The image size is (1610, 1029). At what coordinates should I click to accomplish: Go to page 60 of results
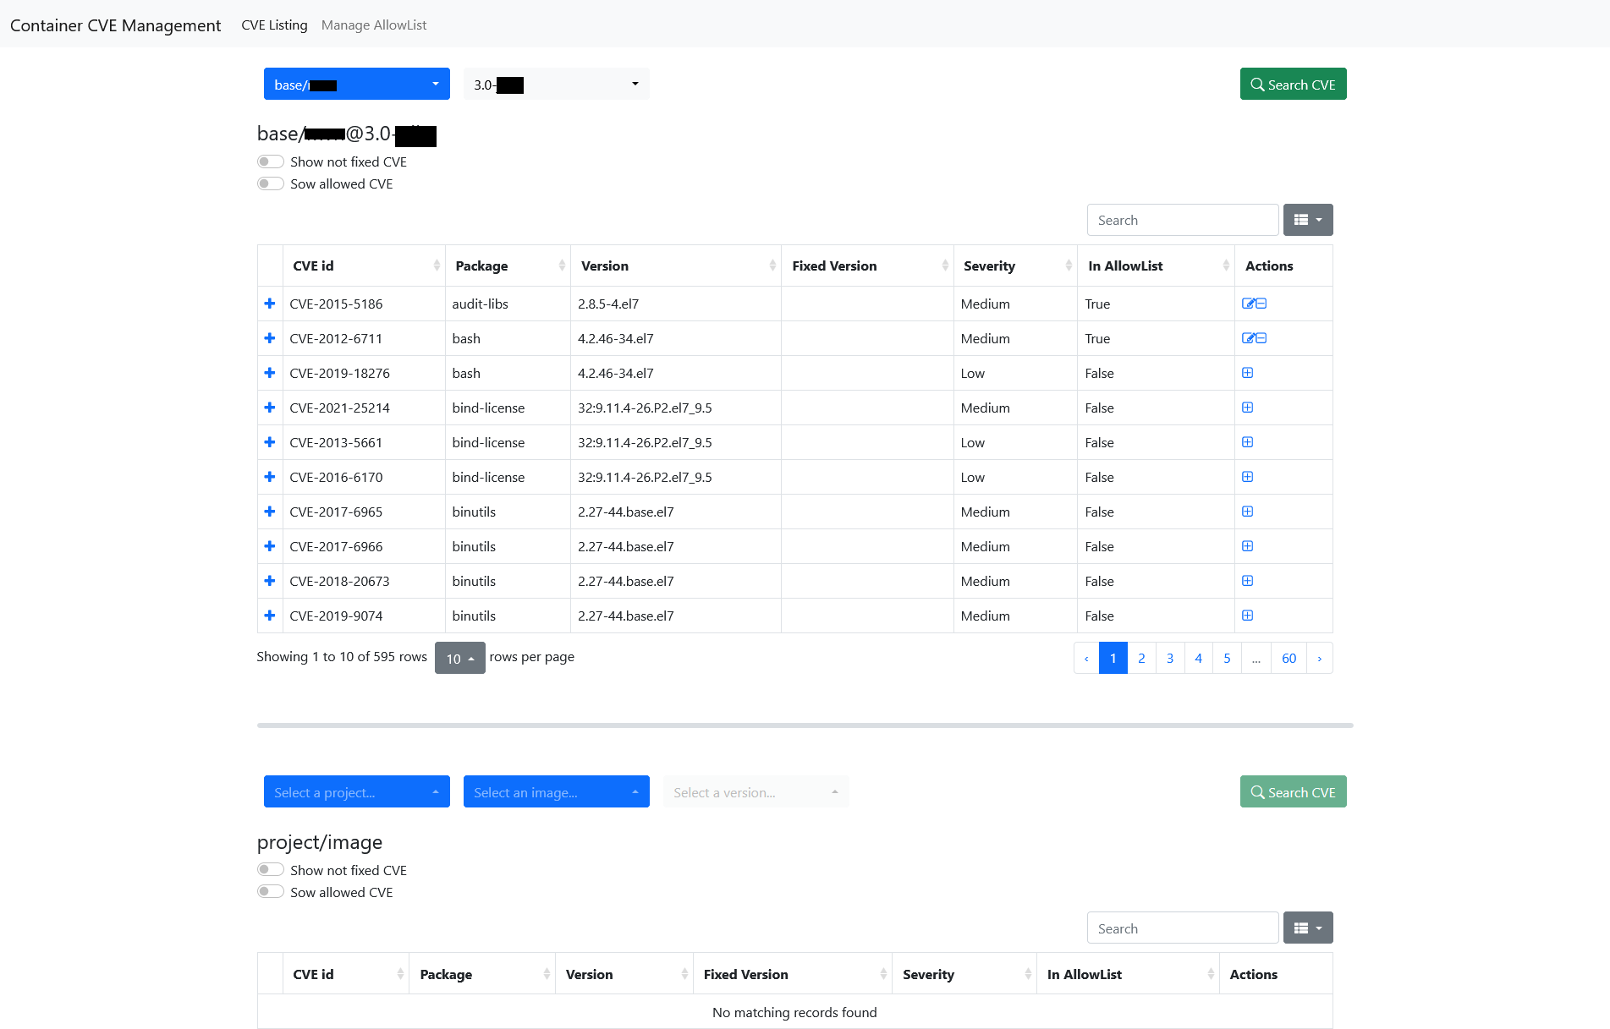tap(1289, 657)
